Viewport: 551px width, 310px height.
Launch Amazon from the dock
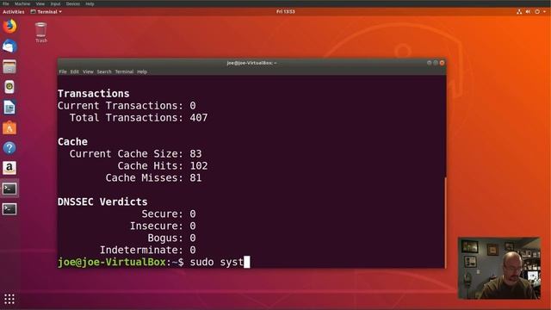[x=9, y=168]
